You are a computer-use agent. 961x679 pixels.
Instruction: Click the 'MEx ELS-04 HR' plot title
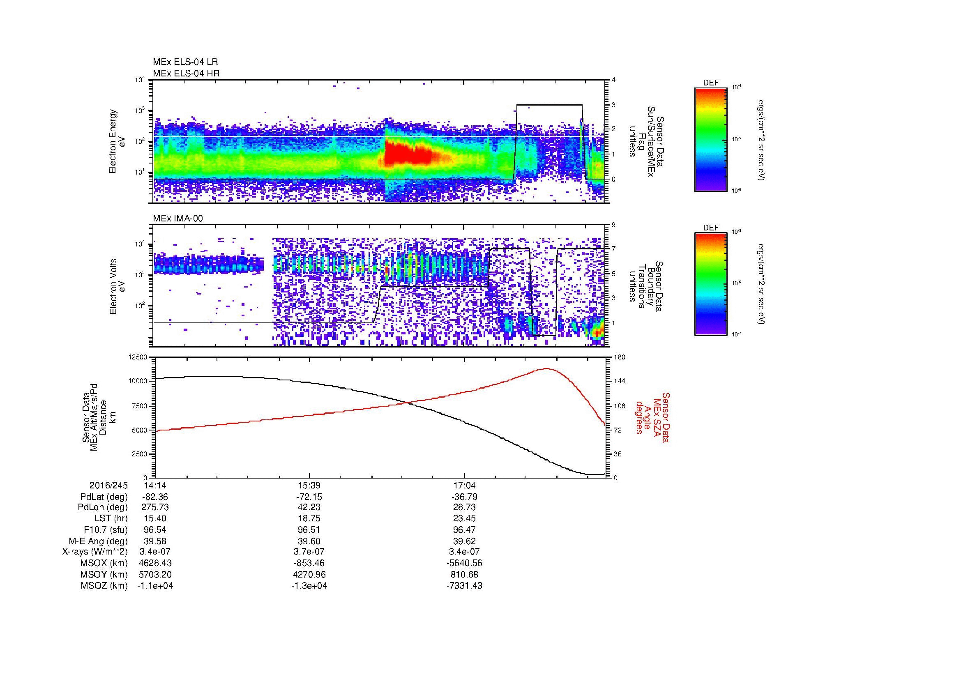(x=186, y=73)
